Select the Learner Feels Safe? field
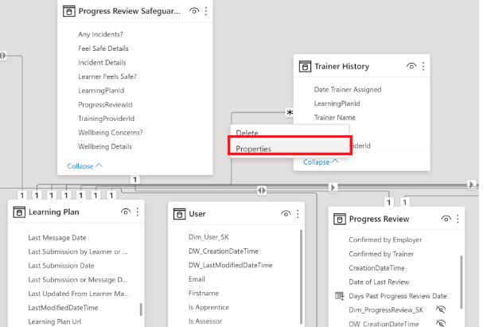The width and height of the screenshot is (483, 327). (107, 76)
